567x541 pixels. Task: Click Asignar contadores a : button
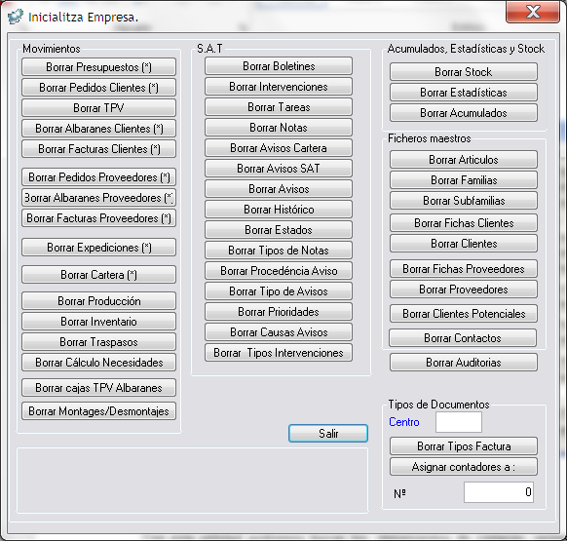tap(464, 467)
